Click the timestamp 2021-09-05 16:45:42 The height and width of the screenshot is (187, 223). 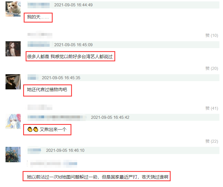(110, 117)
